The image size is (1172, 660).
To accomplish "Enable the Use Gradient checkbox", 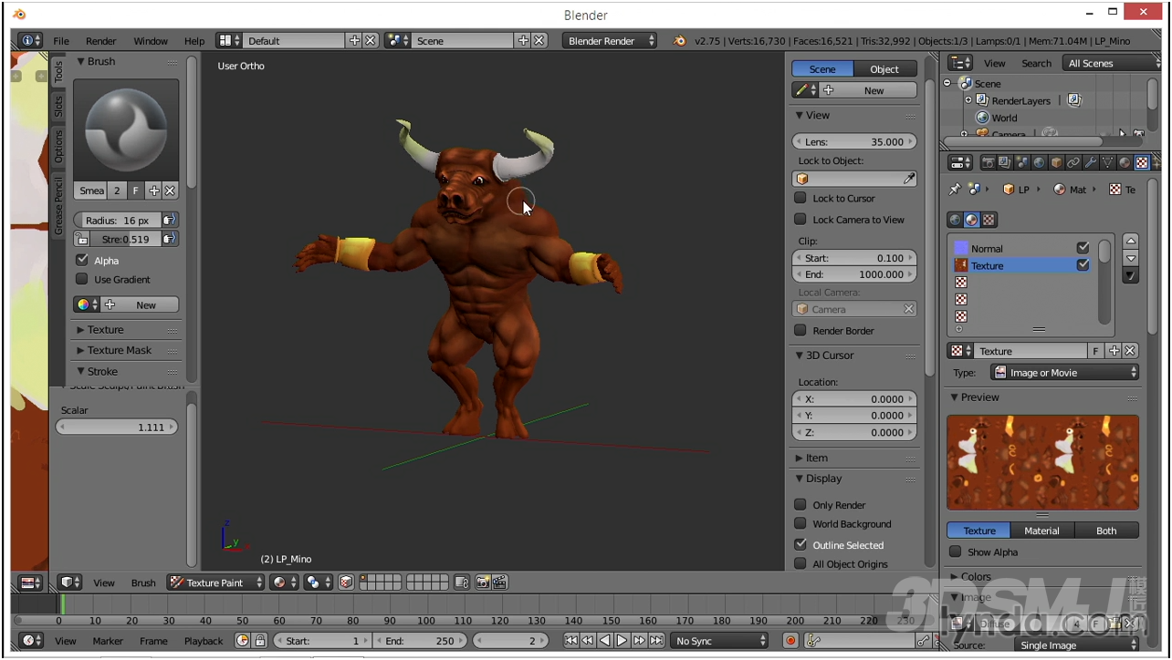I will [x=82, y=279].
